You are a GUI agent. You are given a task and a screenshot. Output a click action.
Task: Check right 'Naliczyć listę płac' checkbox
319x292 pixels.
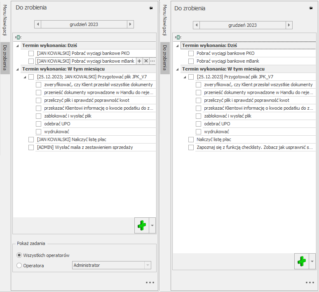pos(191,139)
